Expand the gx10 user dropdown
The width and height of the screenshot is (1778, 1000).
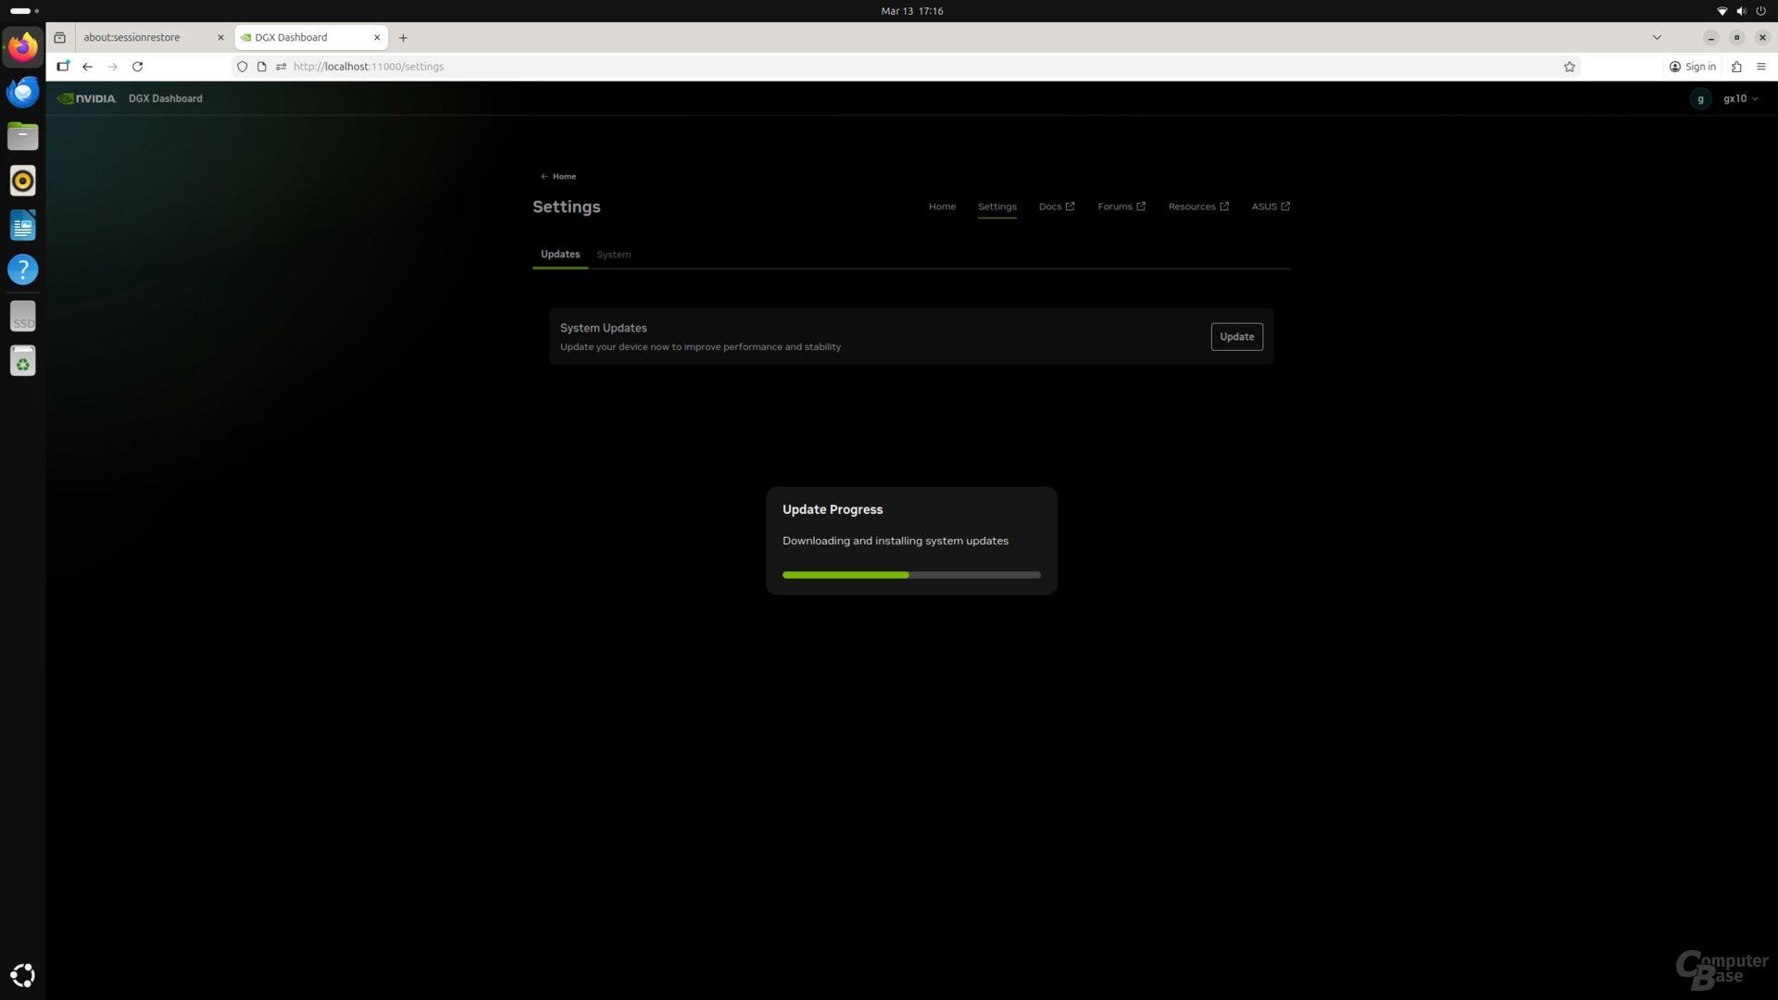[1740, 99]
